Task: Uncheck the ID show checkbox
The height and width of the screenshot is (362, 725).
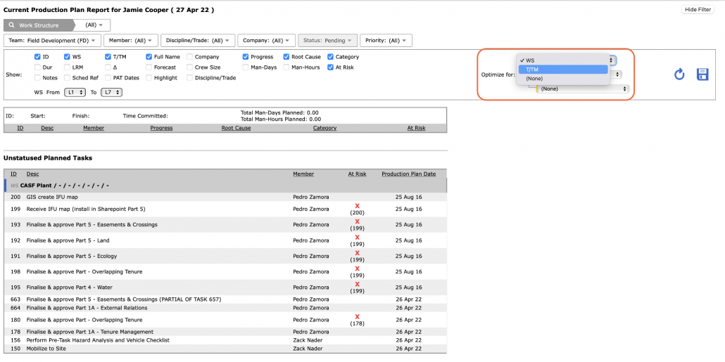Action: click(x=37, y=57)
